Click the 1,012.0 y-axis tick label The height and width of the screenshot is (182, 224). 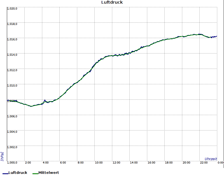12,70
